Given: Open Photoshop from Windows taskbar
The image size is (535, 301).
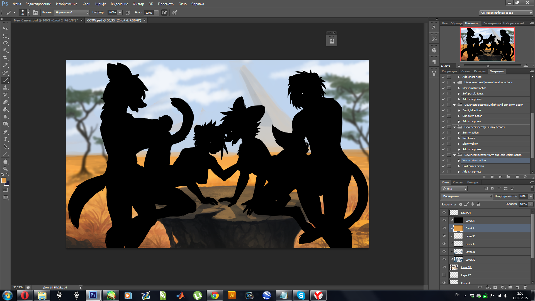Looking at the screenshot, I should tap(93, 295).
